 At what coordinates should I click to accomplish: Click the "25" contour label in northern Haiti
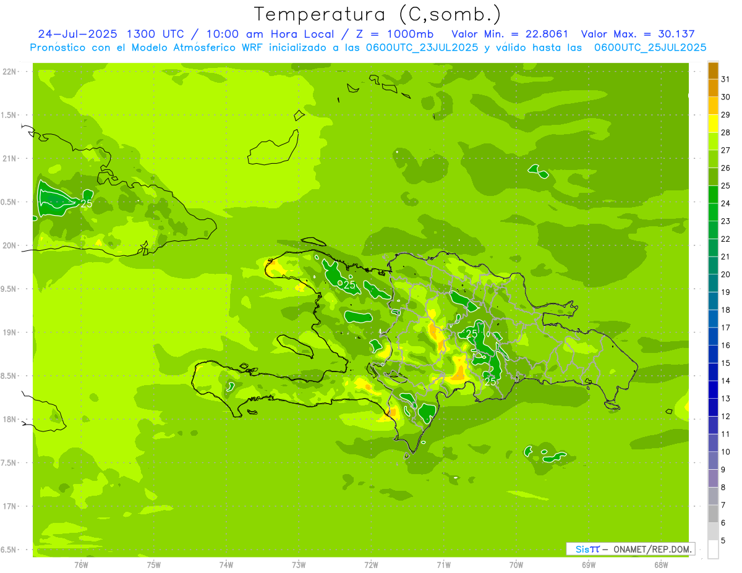tap(349, 285)
